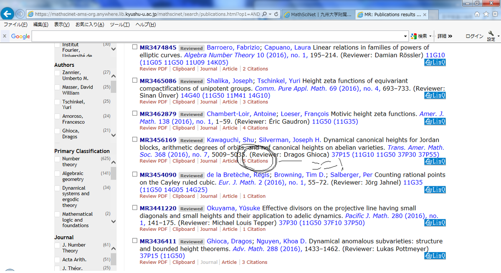Expand the Primary Classification list down chevron
Viewport: 501px width, 273px height.
[x=114, y=222]
